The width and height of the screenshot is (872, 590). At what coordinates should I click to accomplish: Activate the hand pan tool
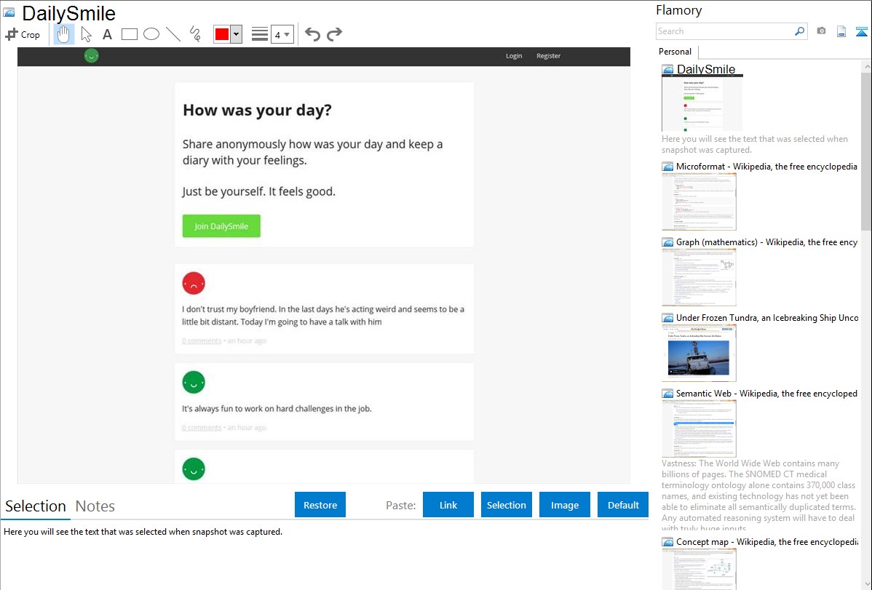(x=63, y=34)
